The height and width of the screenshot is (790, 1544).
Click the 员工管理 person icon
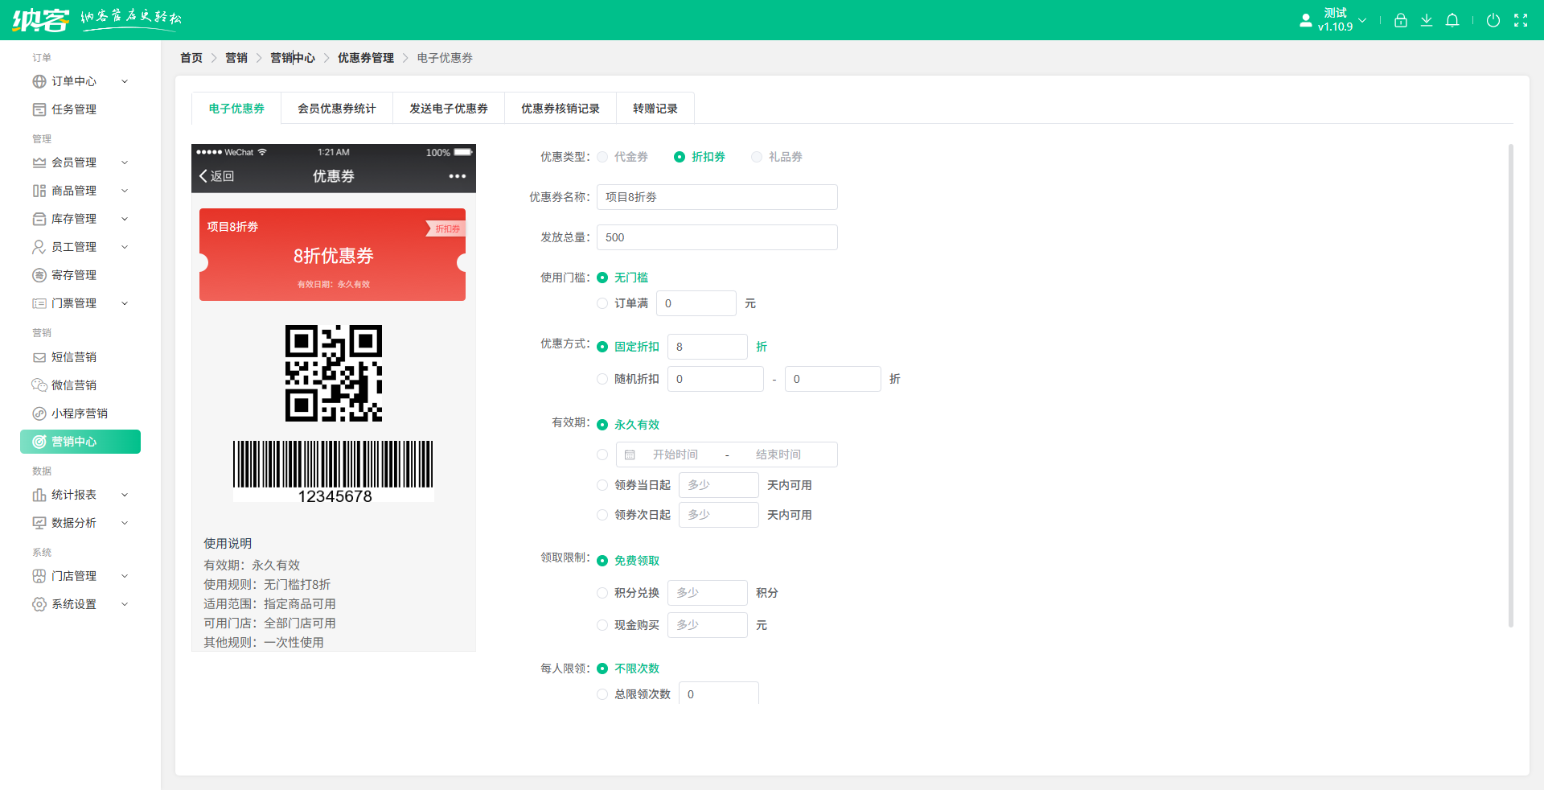tap(39, 247)
